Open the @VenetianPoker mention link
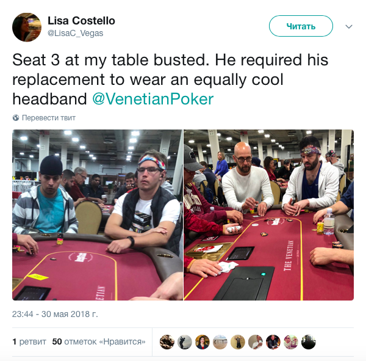Image resolution: width=366 pixels, height=361 pixels. point(153,99)
